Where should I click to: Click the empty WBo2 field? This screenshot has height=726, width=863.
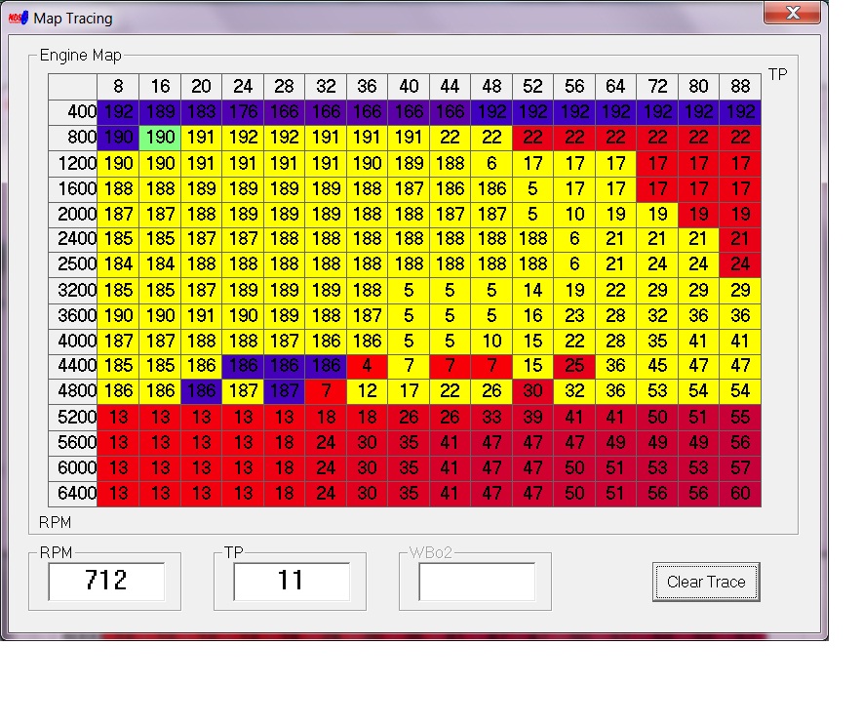(x=477, y=582)
